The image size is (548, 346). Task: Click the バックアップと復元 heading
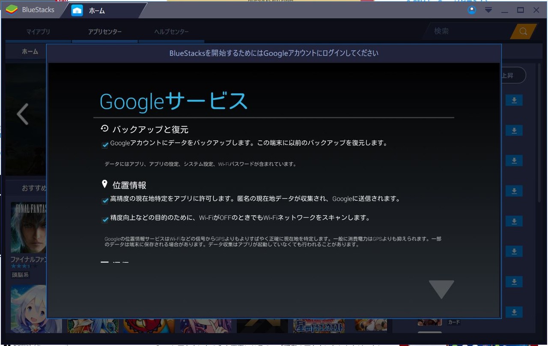pyautogui.click(x=150, y=129)
